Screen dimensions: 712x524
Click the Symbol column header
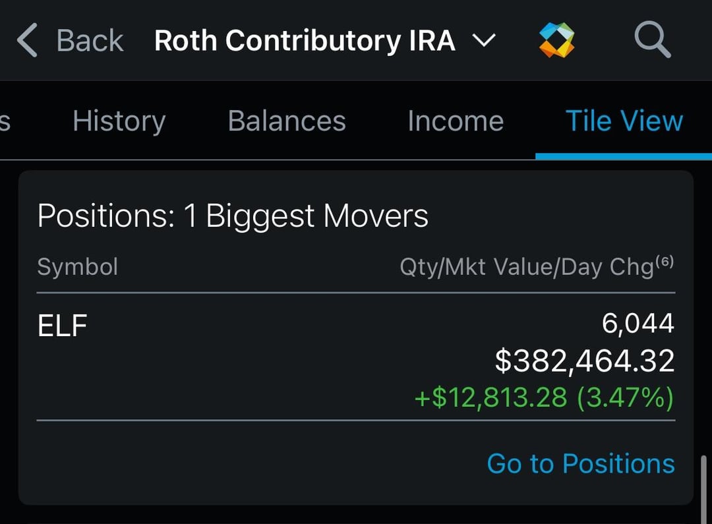coord(78,267)
